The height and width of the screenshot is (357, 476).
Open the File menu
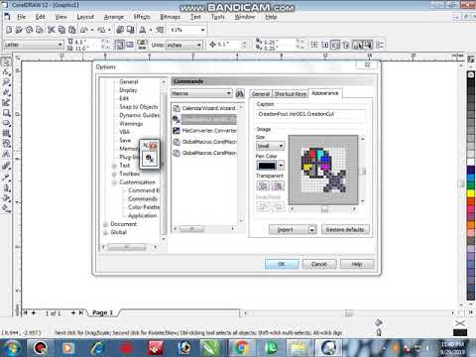tap(21, 17)
